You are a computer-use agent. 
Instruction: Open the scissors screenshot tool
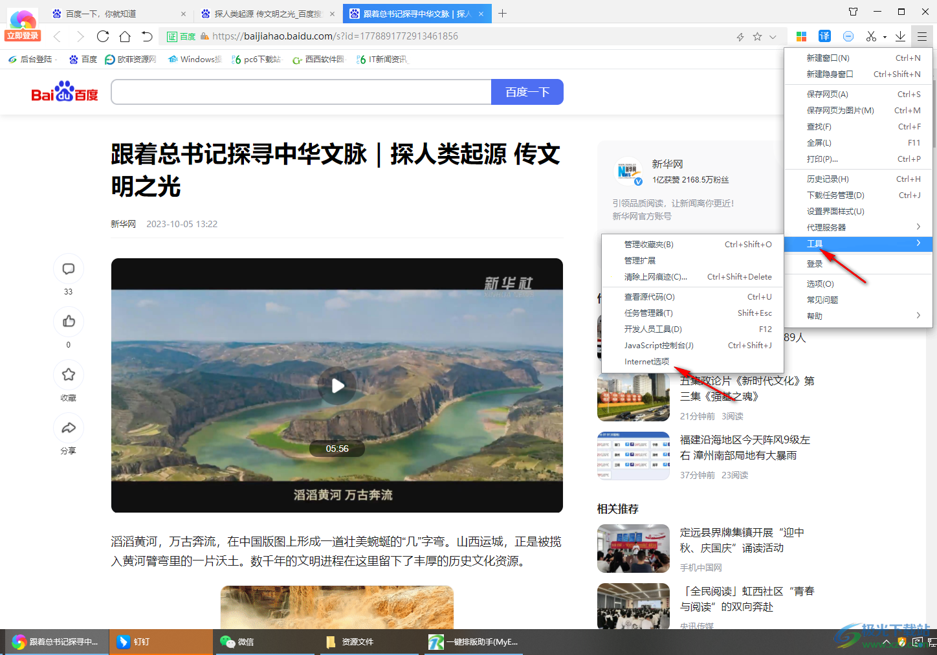871,36
